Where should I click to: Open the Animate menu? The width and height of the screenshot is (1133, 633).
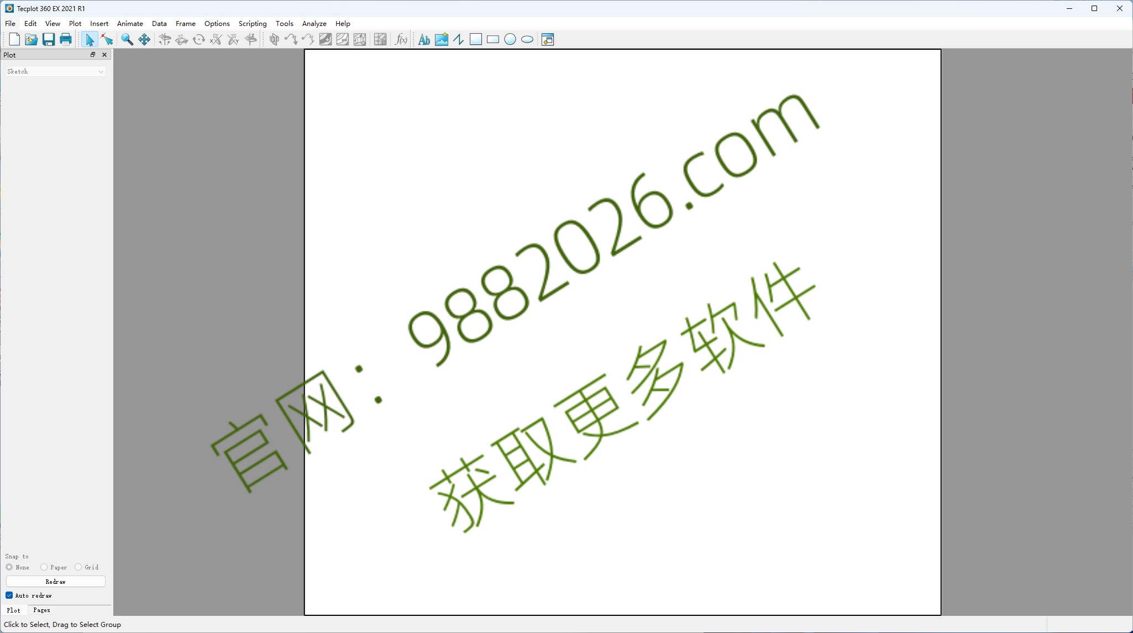(130, 24)
